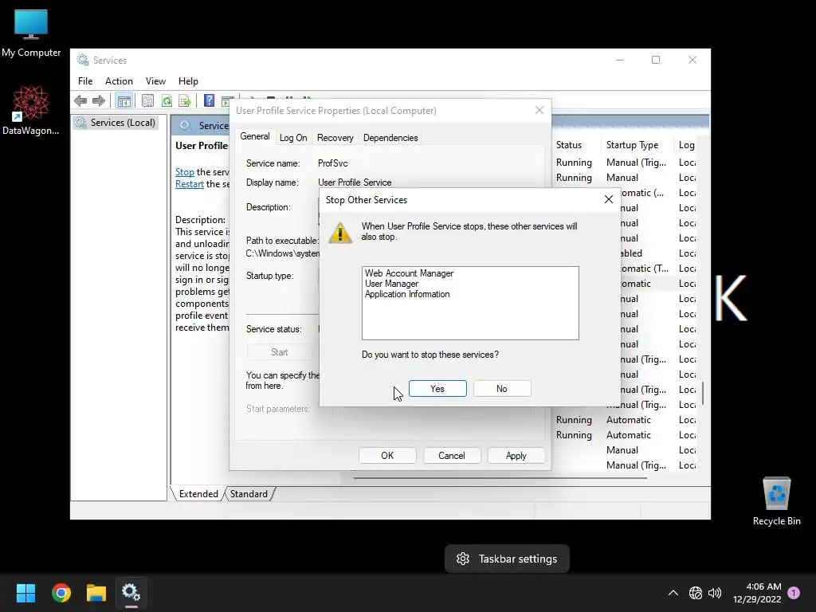This screenshot has width=816, height=612.
Task: Click OK in the properties dialog
Action: tap(387, 455)
